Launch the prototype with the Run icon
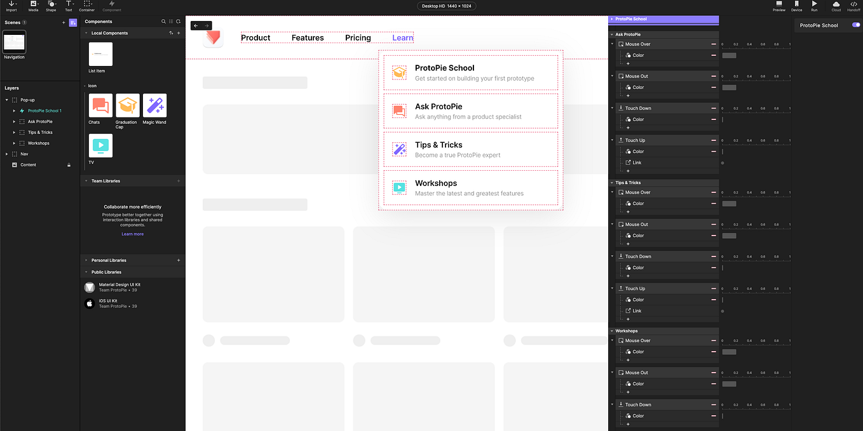The image size is (863, 431). 814,6
